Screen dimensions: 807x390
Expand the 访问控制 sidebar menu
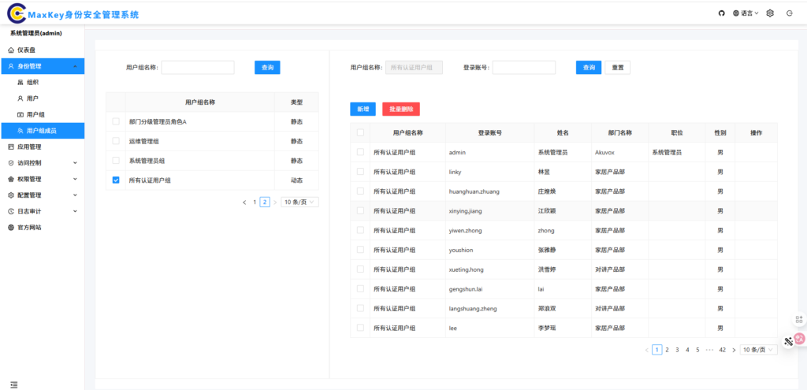tap(42, 163)
